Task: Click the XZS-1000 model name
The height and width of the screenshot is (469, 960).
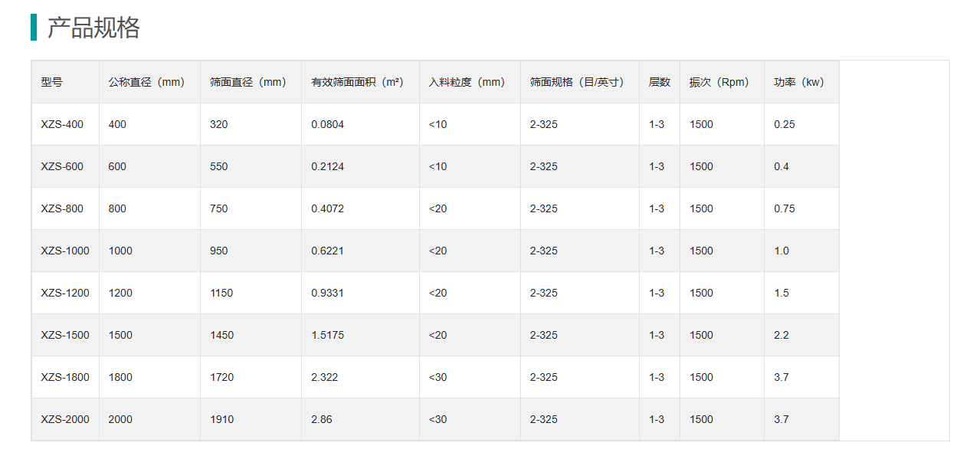Action: 65,251
